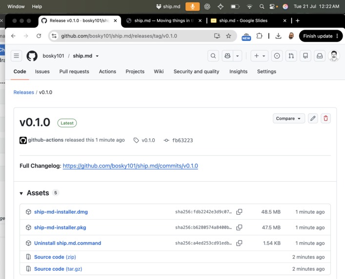The image size is (345, 279).
Task: Delete the release with trash icon
Action: 325,118
